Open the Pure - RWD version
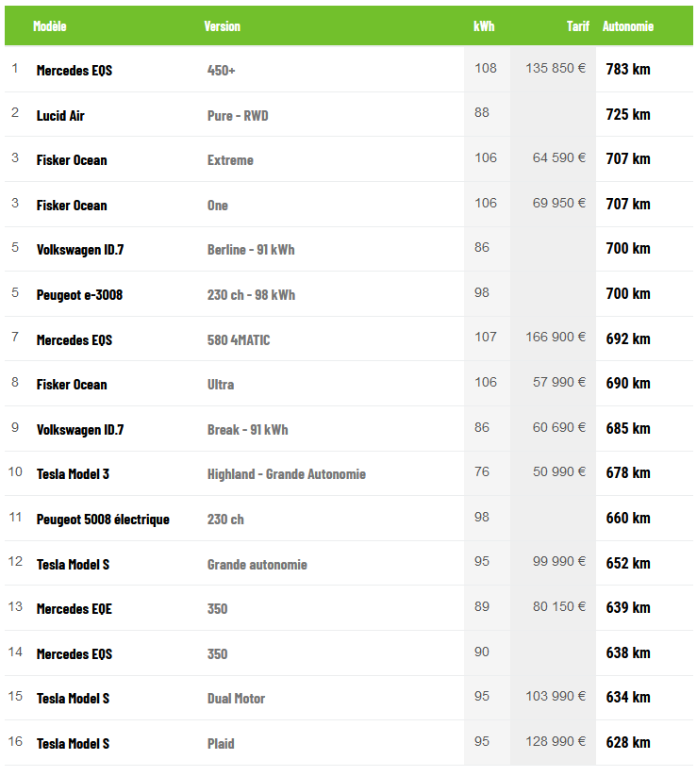This screenshot has height=776, width=697. point(238,115)
